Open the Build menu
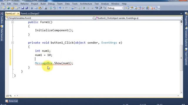 click(x=43, y=4)
